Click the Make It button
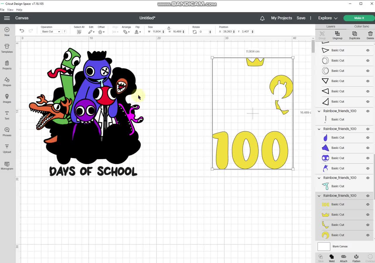375x263 pixels. tap(359, 18)
